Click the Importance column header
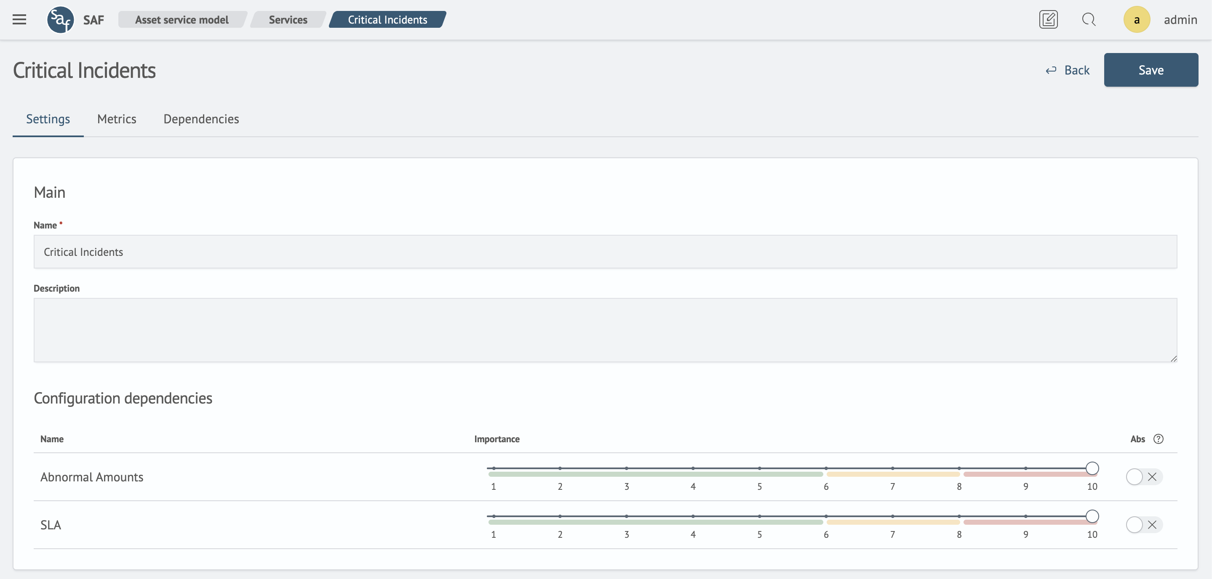 pyautogui.click(x=497, y=438)
